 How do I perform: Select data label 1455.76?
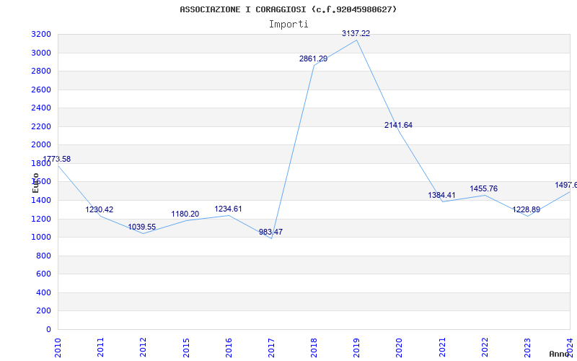(483, 188)
